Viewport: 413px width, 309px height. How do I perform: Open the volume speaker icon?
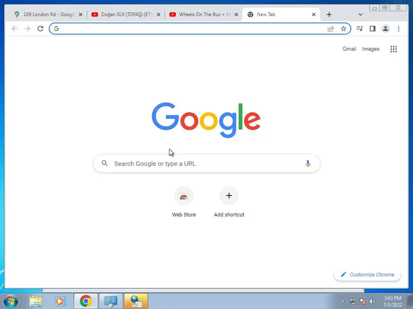pos(372,301)
